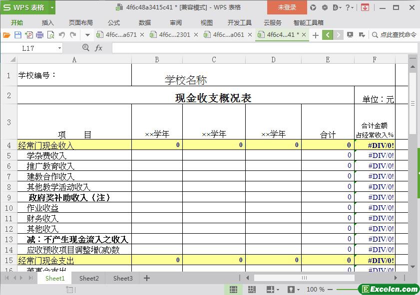Open the 页面布局 ribbon tab

tap(80, 23)
